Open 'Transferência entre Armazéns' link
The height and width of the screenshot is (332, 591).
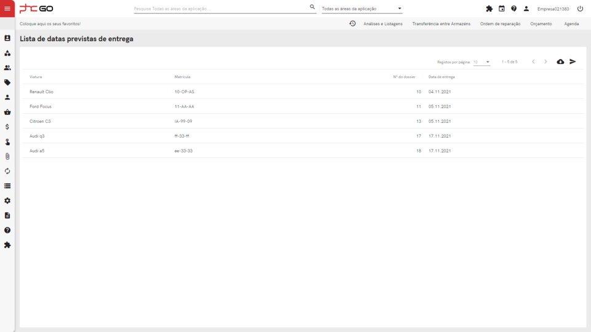pyautogui.click(x=441, y=24)
